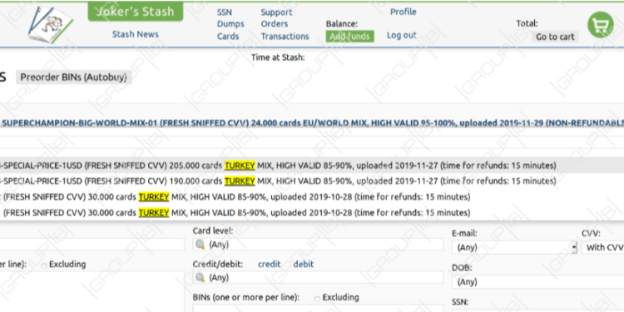Click the Log out link
The height and width of the screenshot is (312, 624).
tap(402, 35)
